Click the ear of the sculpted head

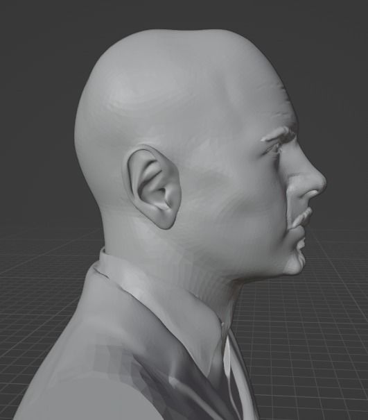[153, 187]
